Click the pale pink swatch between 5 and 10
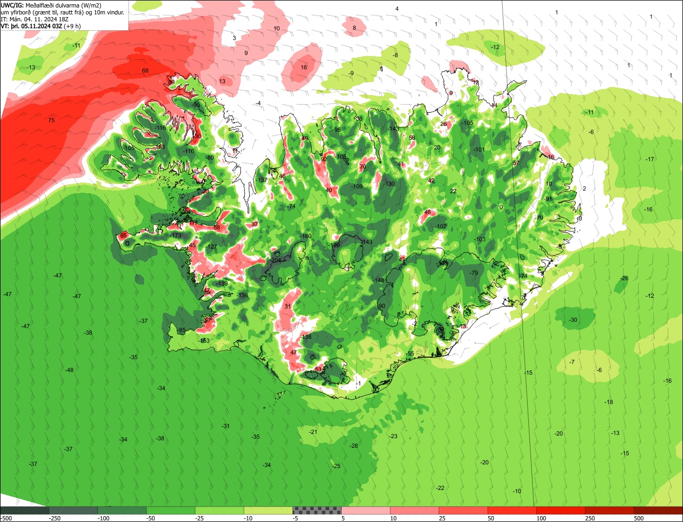 [x=366, y=510]
